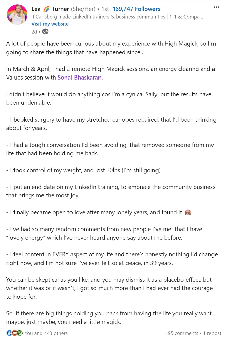Click the 2d post timestamp

point(34,32)
